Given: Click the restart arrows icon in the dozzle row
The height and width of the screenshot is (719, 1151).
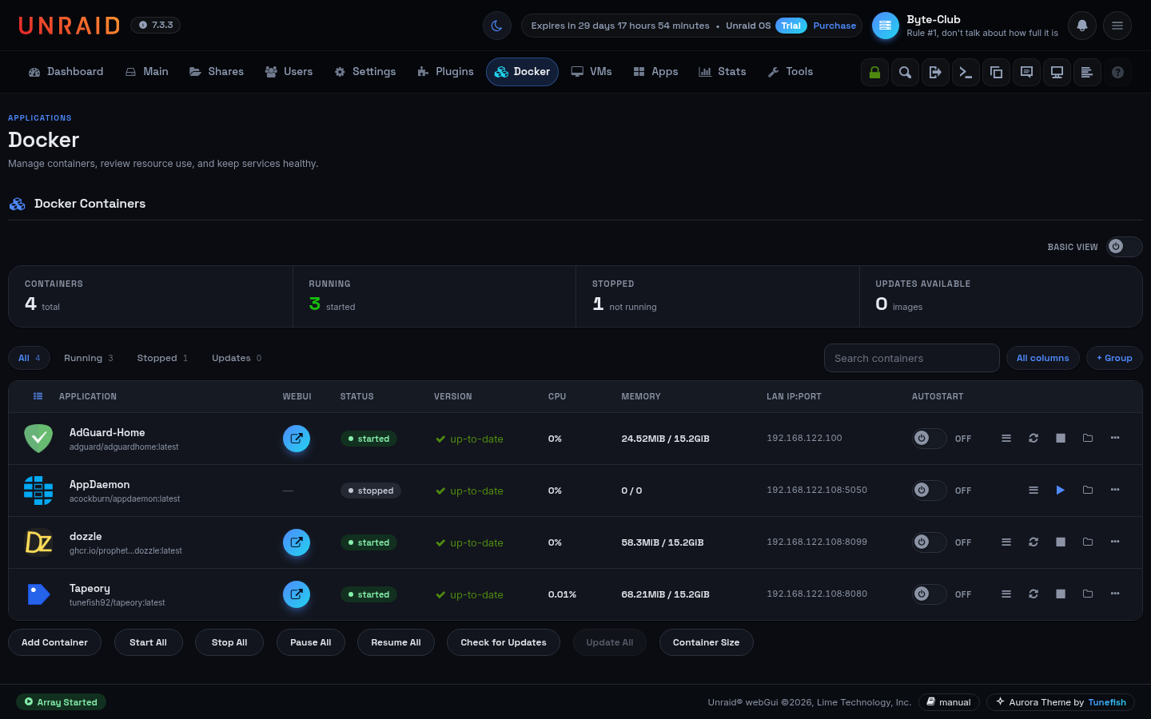Looking at the screenshot, I should (1034, 542).
